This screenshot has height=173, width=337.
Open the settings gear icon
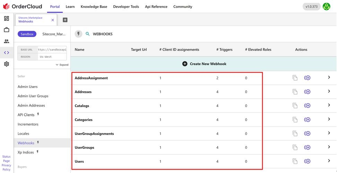7,64
